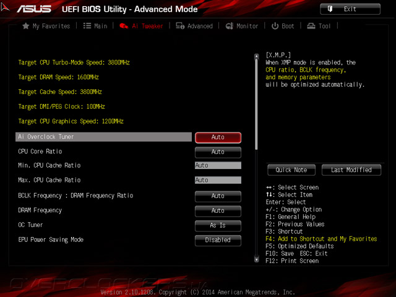Click F4: Add to Shortcut and My Favorites
The height and width of the screenshot is (297, 396).
click(321, 239)
